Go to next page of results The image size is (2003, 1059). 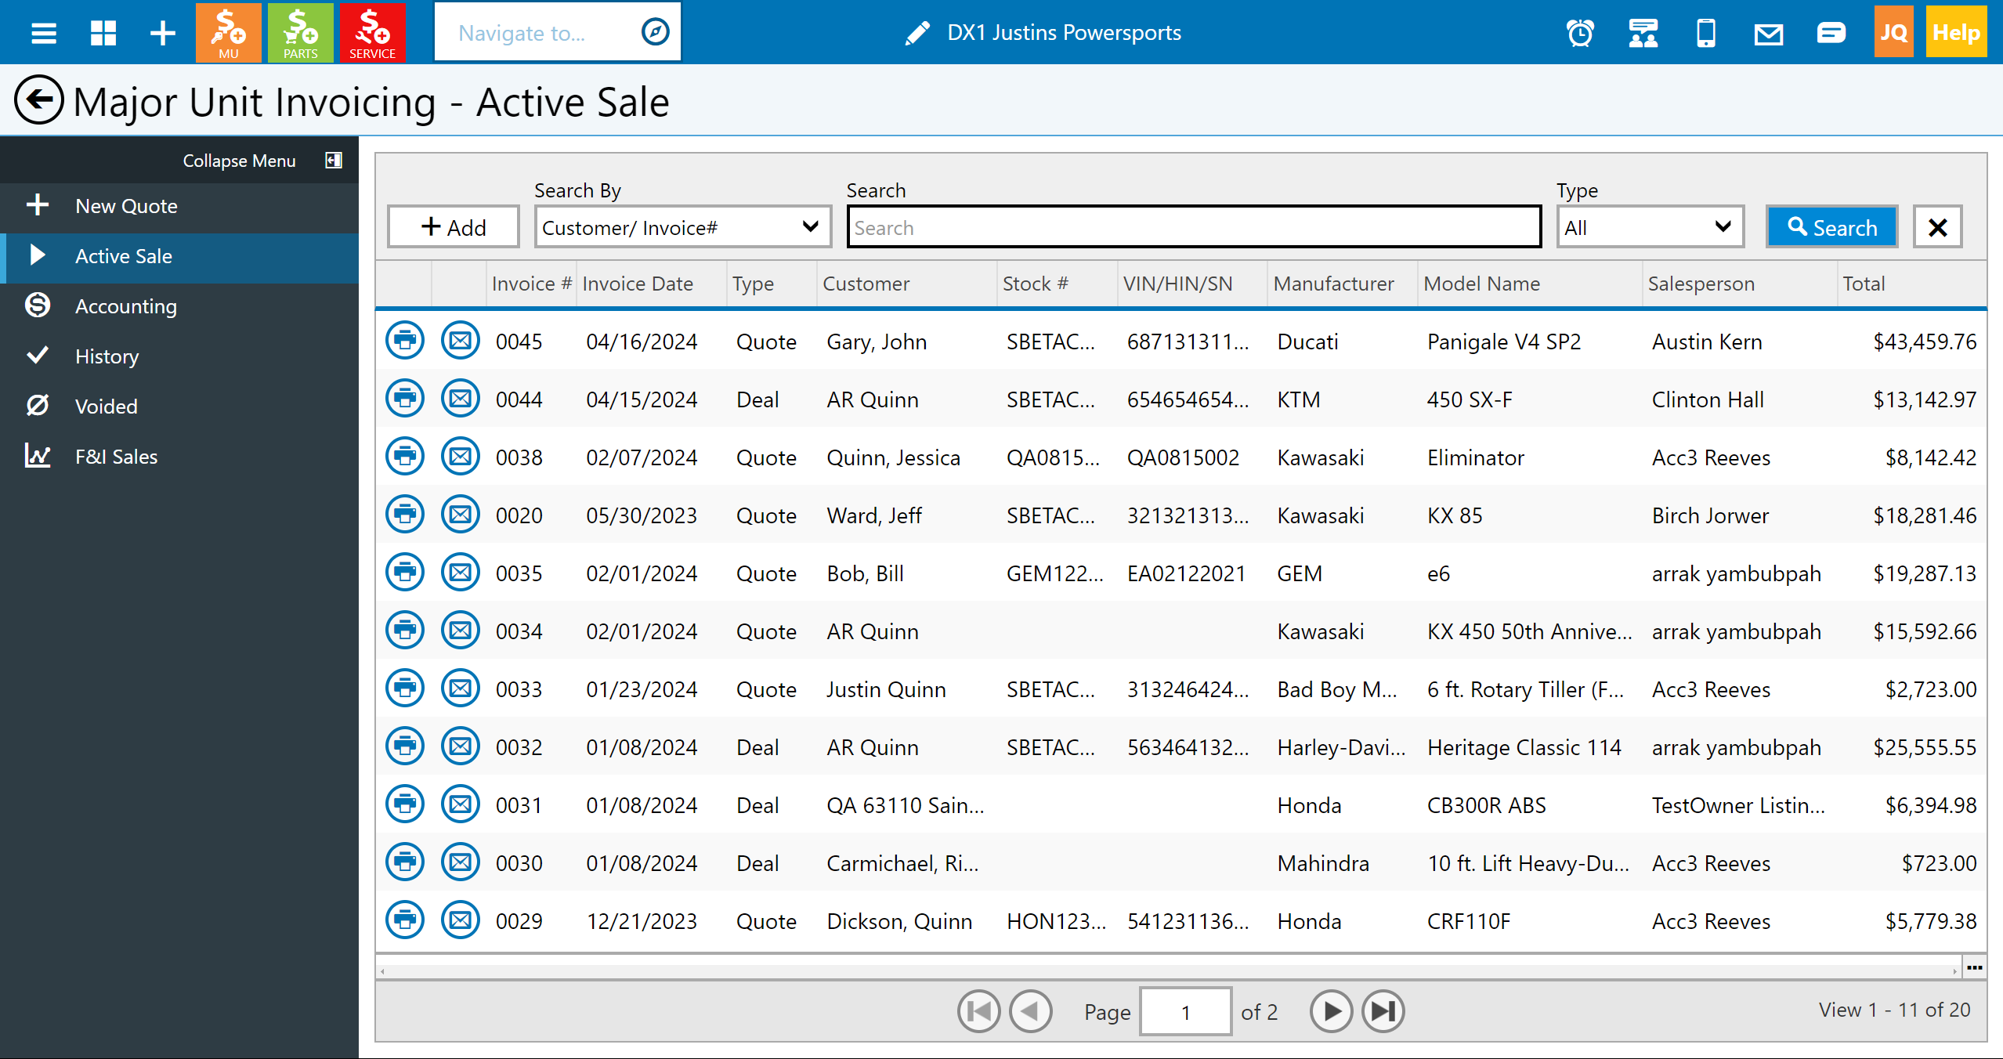click(x=1331, y=1011)
